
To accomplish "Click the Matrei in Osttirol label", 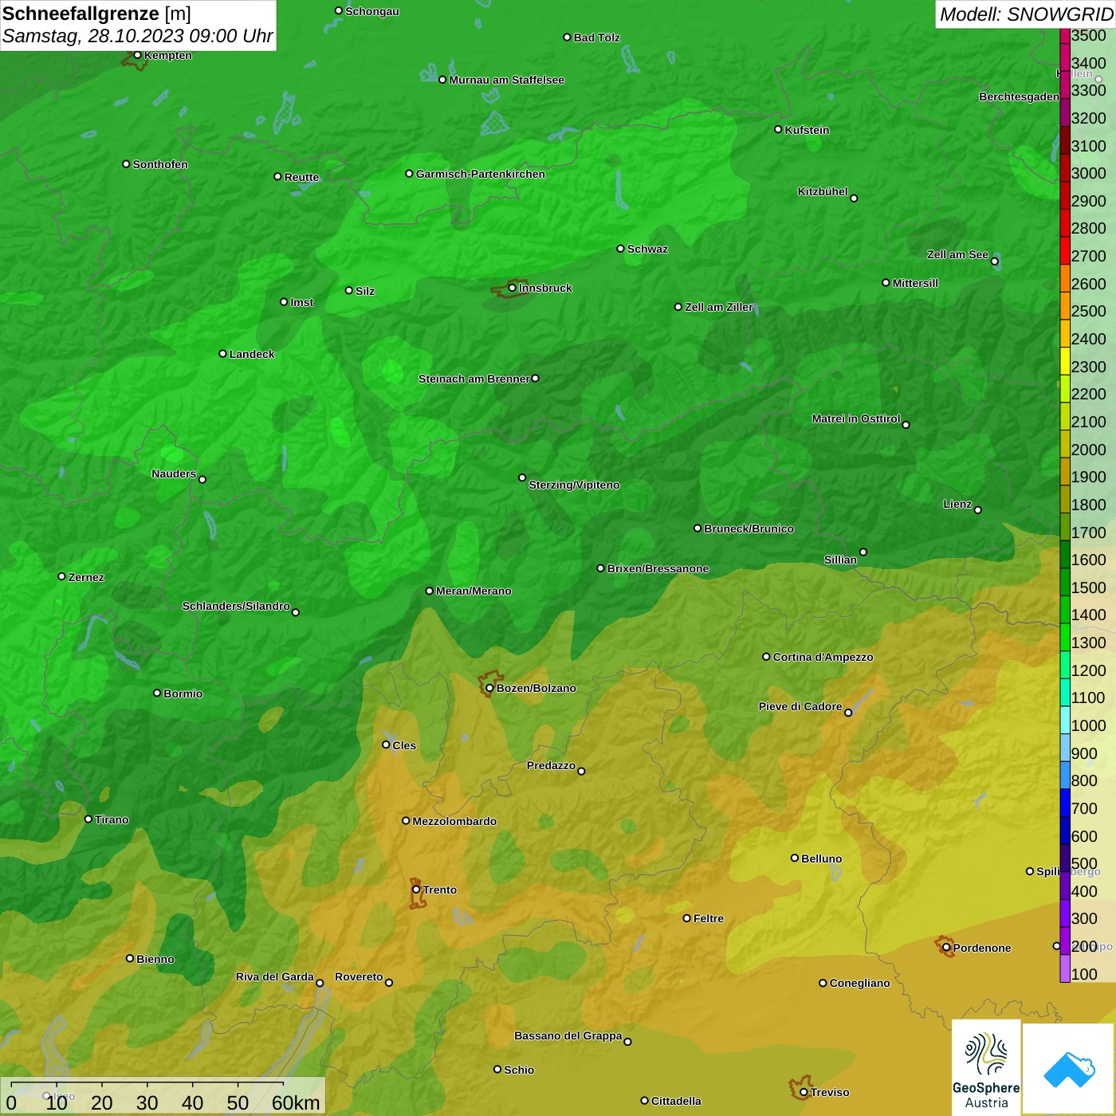I will point(856,418).
